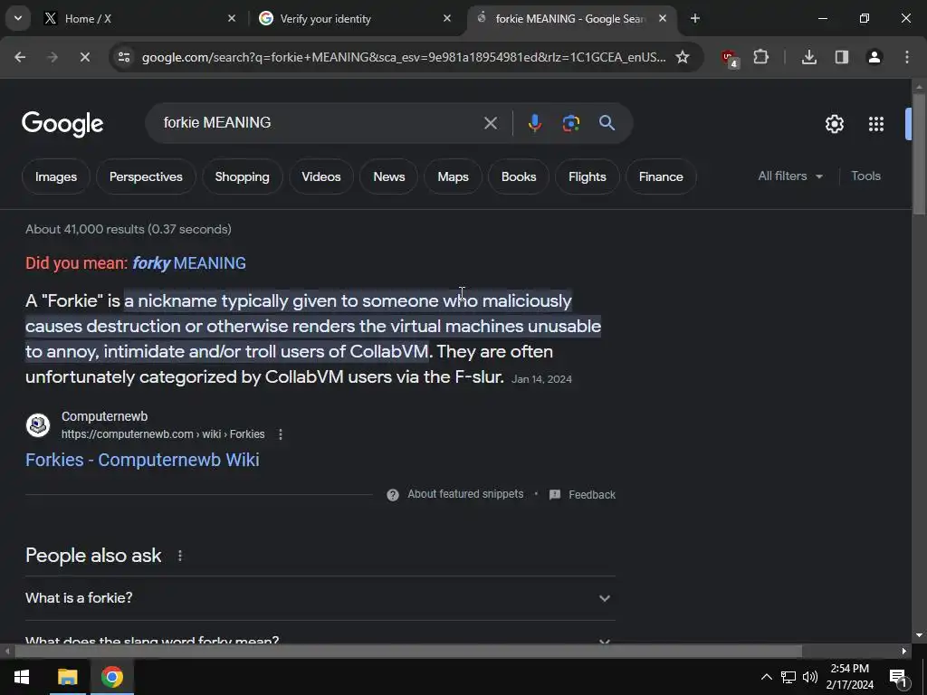Bookmark this page with the star icon
Viewport: 927px width, 695px height.
click(683, 57)
